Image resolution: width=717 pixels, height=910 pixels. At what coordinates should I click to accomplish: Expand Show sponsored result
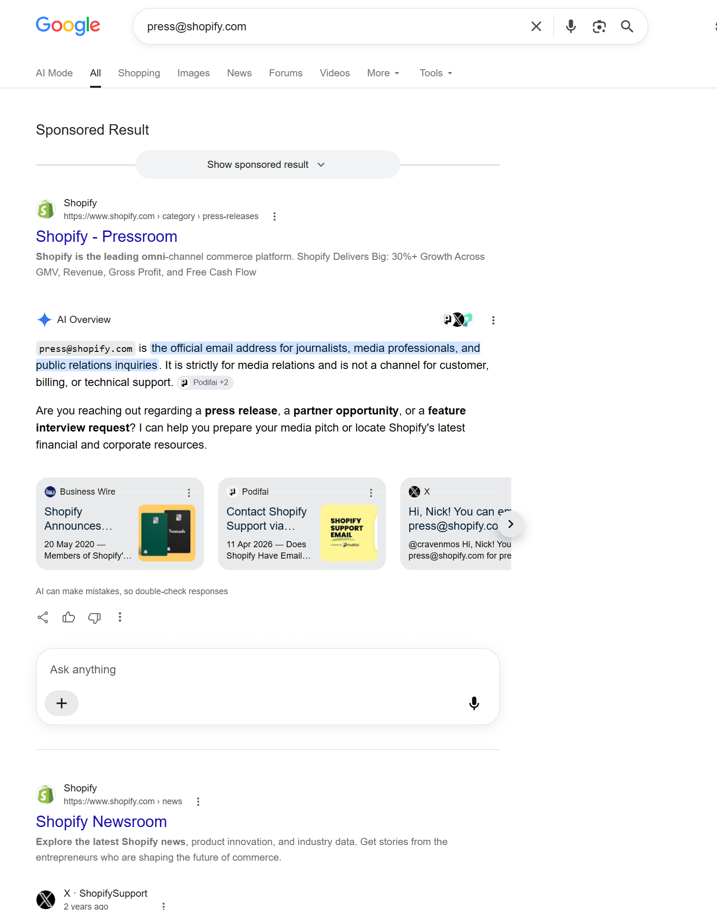point(268,165)
